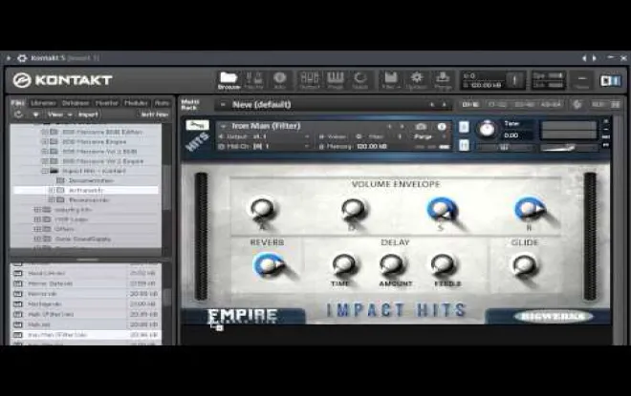Open instrument edit mode via wrench icon
Screen dimensions: 631x396
pyautogui.click(x=197, y=125)
